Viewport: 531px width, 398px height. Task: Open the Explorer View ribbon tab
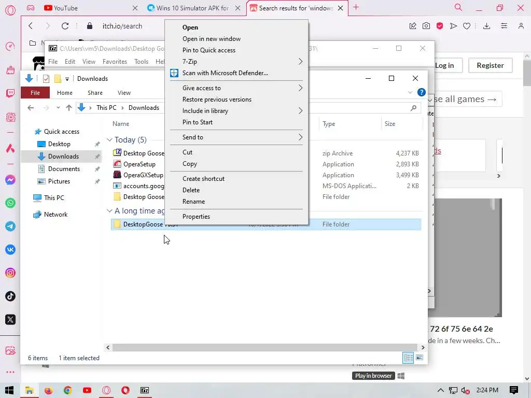124,93
